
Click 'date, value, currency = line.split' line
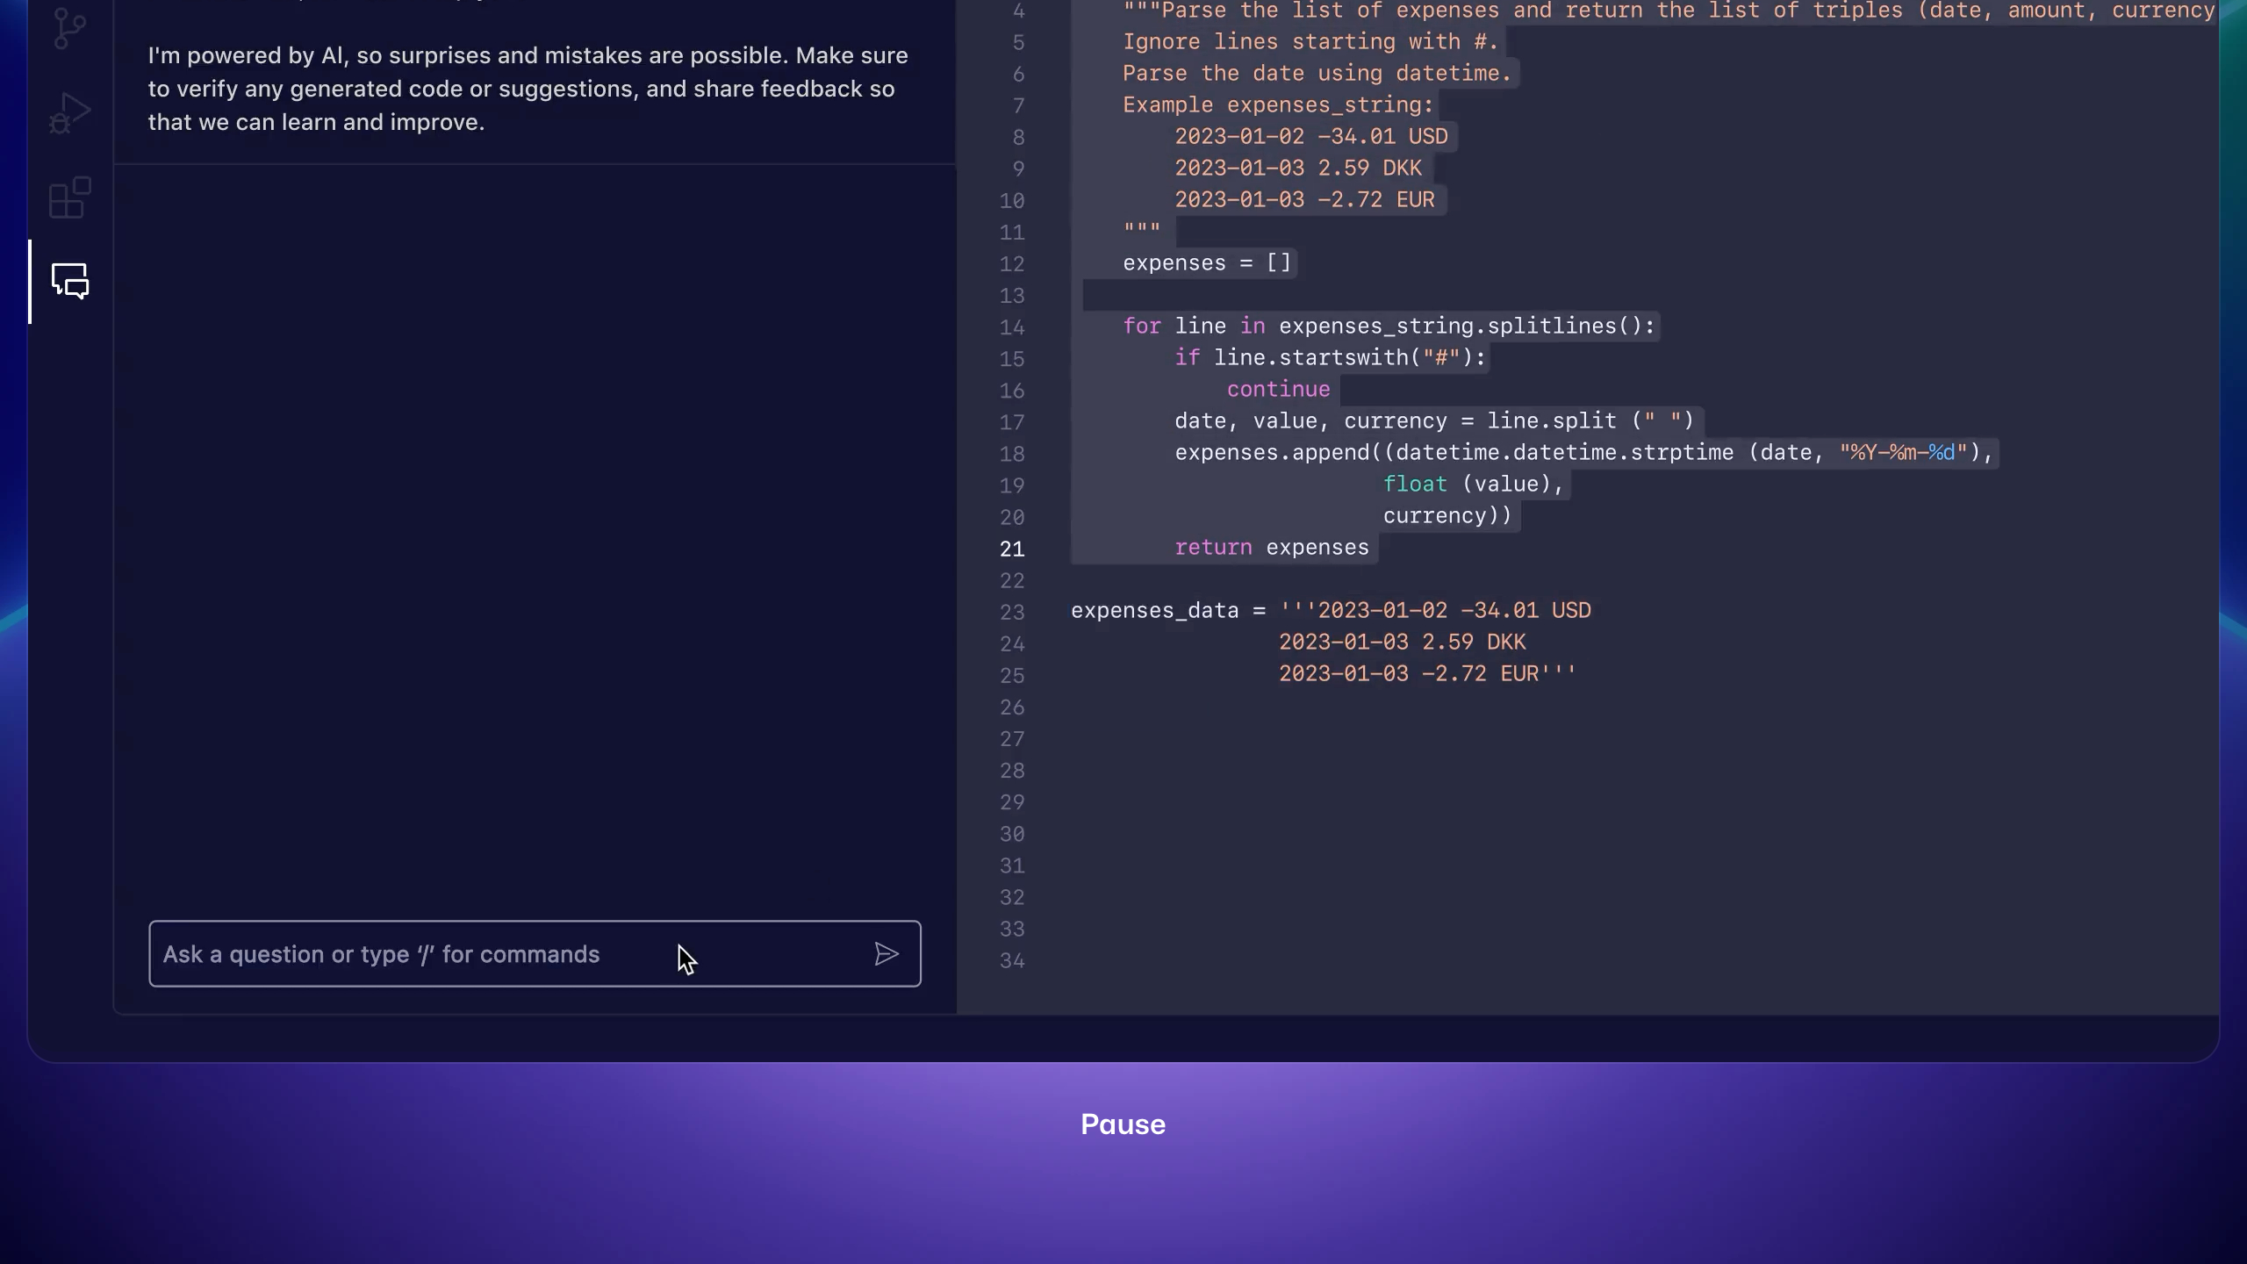click(1434, 421)
